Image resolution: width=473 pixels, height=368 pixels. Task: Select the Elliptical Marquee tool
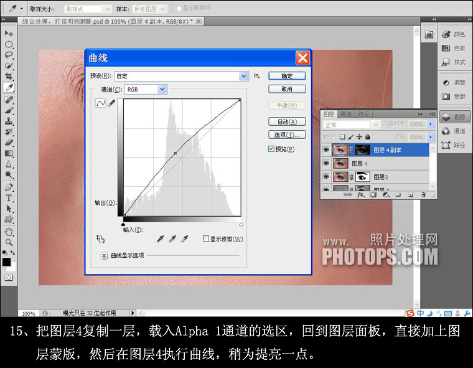point(9,44)
